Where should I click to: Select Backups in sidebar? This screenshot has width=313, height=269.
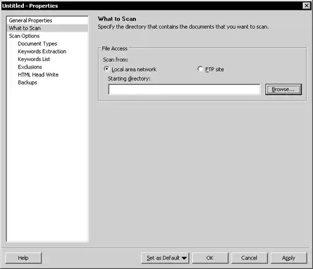point(28,83)
